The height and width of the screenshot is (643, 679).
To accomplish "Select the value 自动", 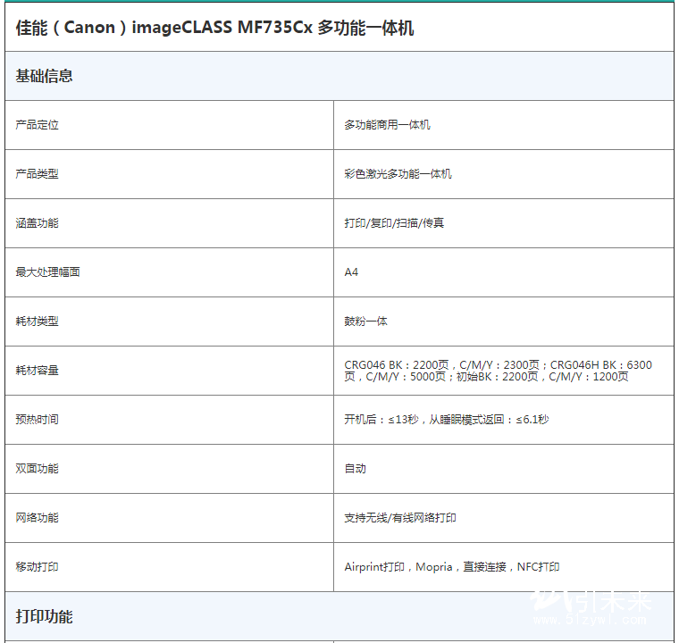I will click(x=355, y=468).
